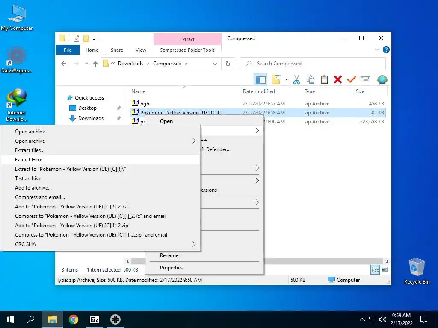Viewport: 438px width, 328px height.
Task: Expand the chevron after Compressed breadcrumb
Action: click(186, 64)
